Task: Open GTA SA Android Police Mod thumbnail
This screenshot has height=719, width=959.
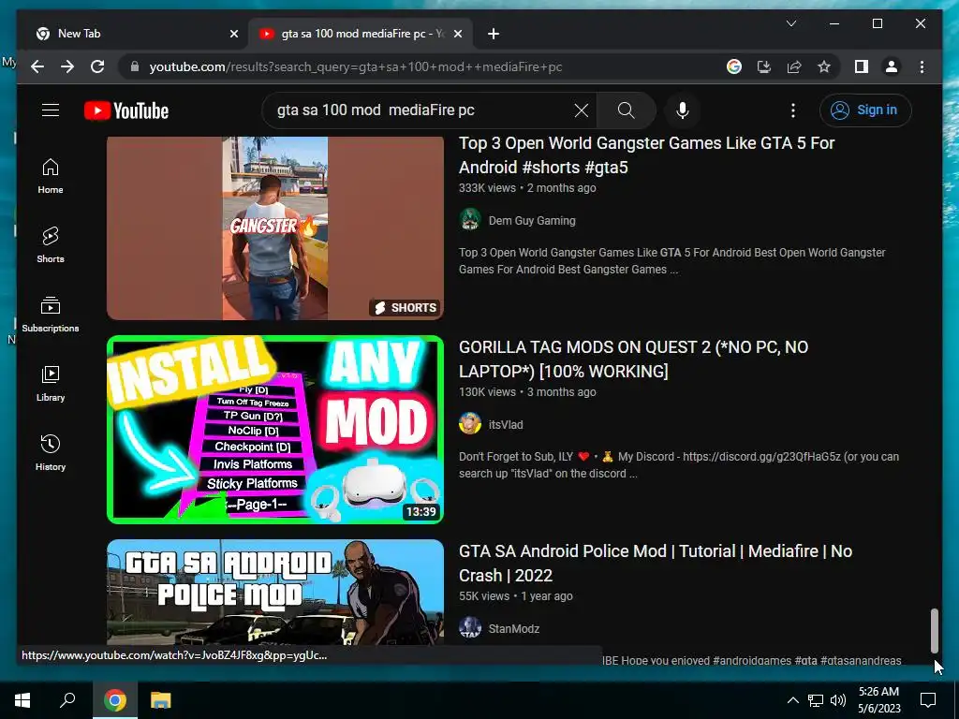Action: pyautogui.click(x=275, y=592)
